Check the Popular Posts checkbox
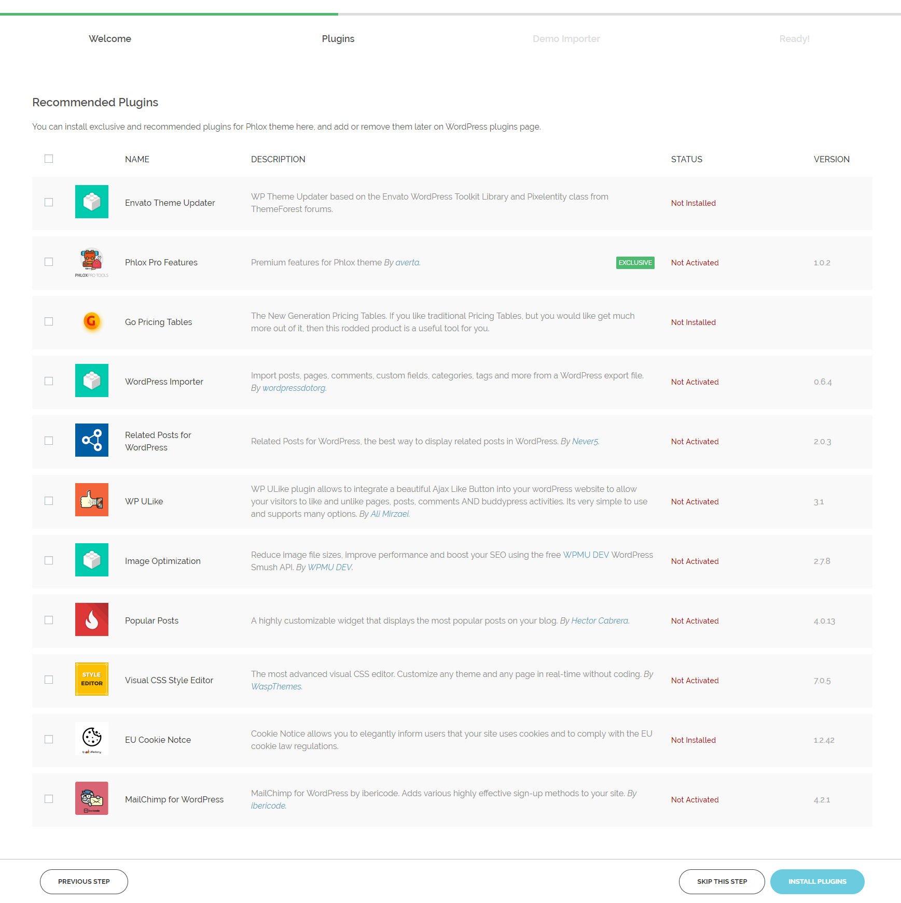 click(x=49, y=620)
